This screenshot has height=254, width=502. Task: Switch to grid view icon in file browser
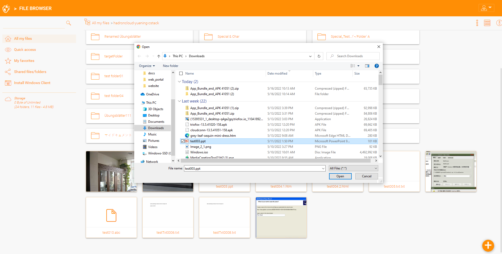(x=487, y=23)
